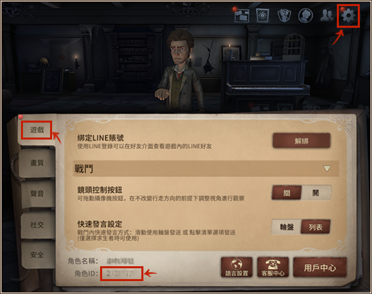The image size is (372, 294).
Task: Open the friends list icon
Action: [x=327, y=16]
